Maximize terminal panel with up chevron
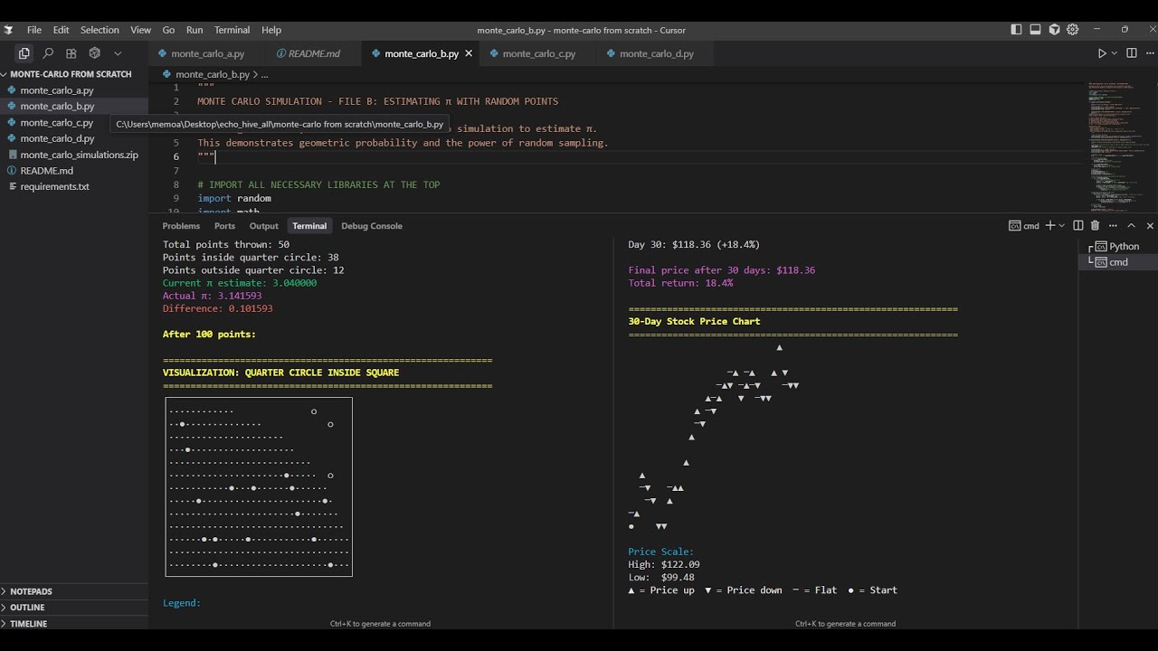The width and height of the screenshot is (1158, 651). 1131,226
